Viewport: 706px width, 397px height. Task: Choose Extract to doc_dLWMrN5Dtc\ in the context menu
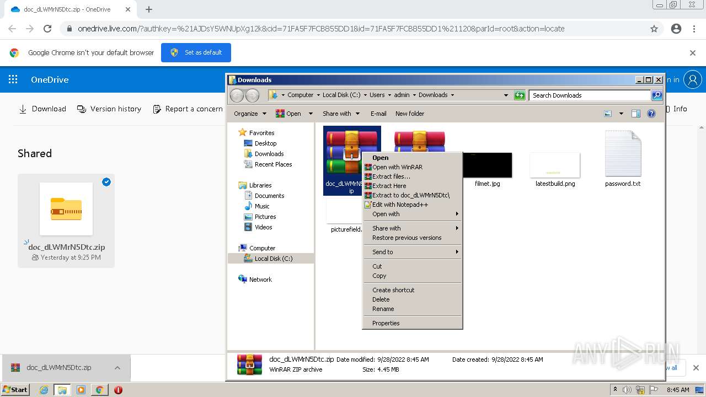click(412, 195)
